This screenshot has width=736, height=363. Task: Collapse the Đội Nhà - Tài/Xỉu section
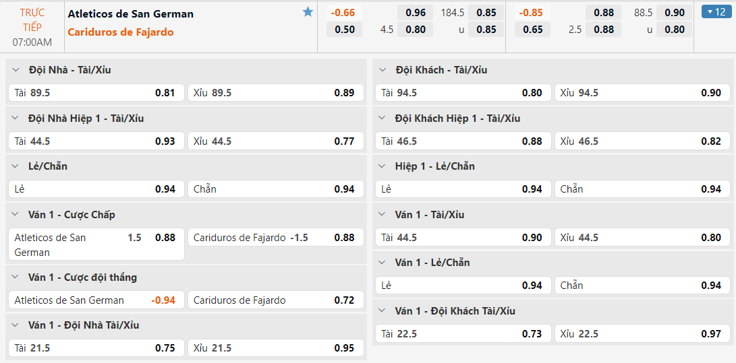tap(16, 70)
